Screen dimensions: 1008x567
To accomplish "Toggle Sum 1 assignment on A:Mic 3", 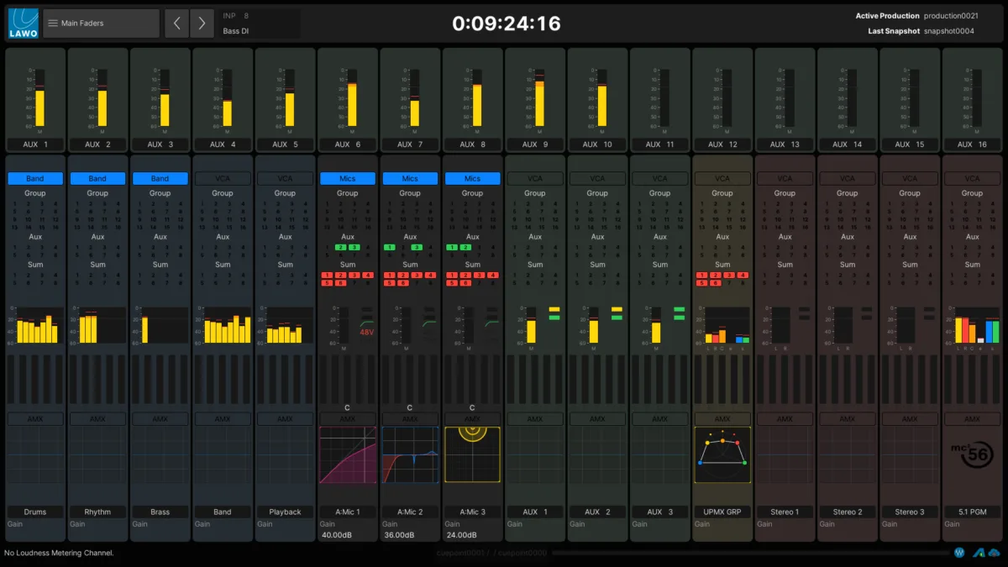I will [452, 276].
